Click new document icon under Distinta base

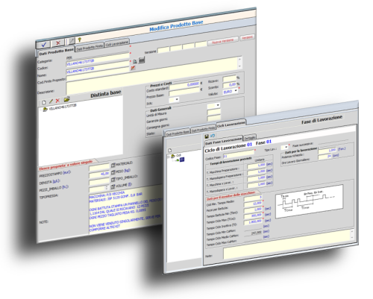pos(44,102)
